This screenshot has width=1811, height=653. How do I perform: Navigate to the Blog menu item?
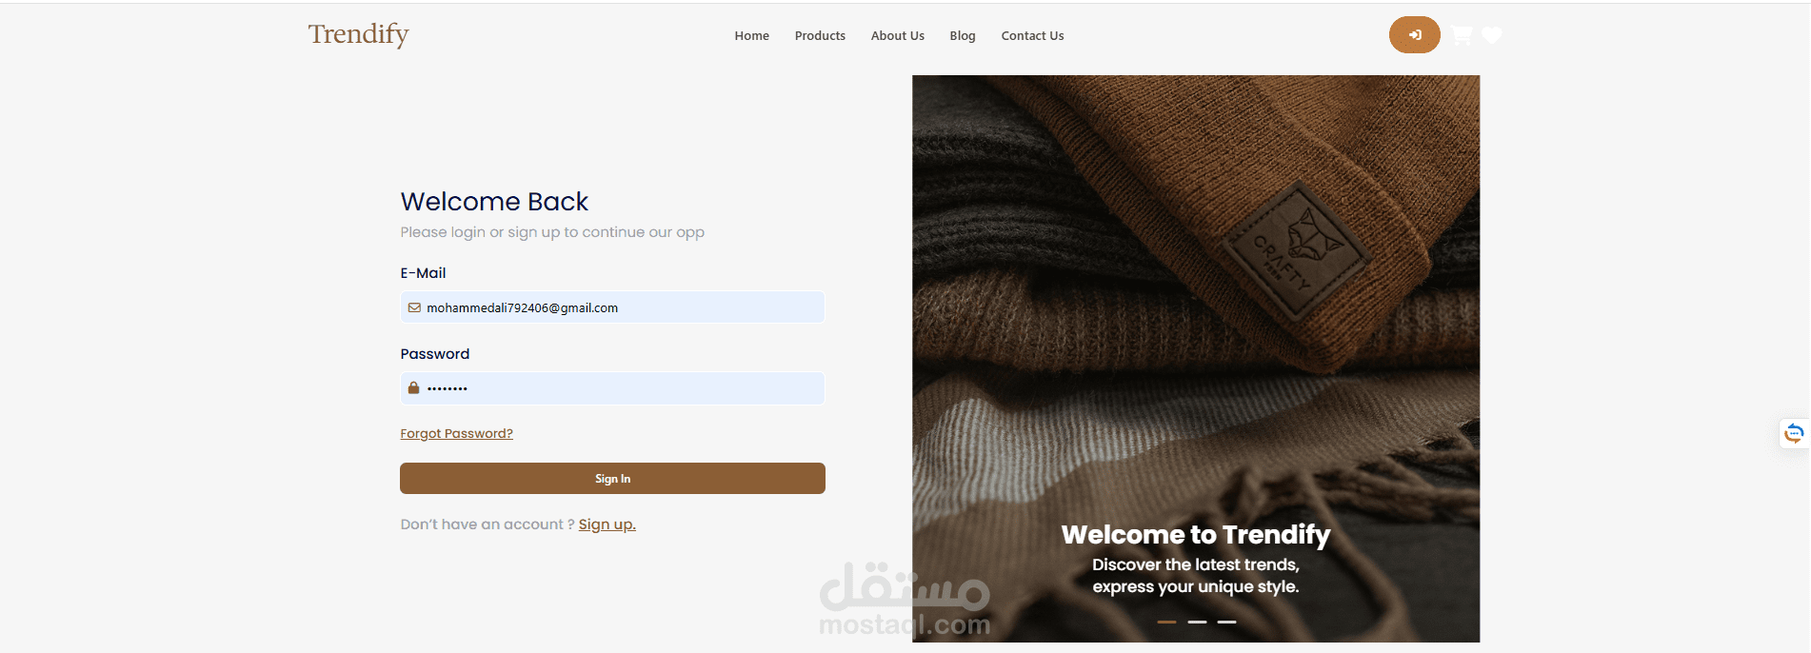click(962, 35)
